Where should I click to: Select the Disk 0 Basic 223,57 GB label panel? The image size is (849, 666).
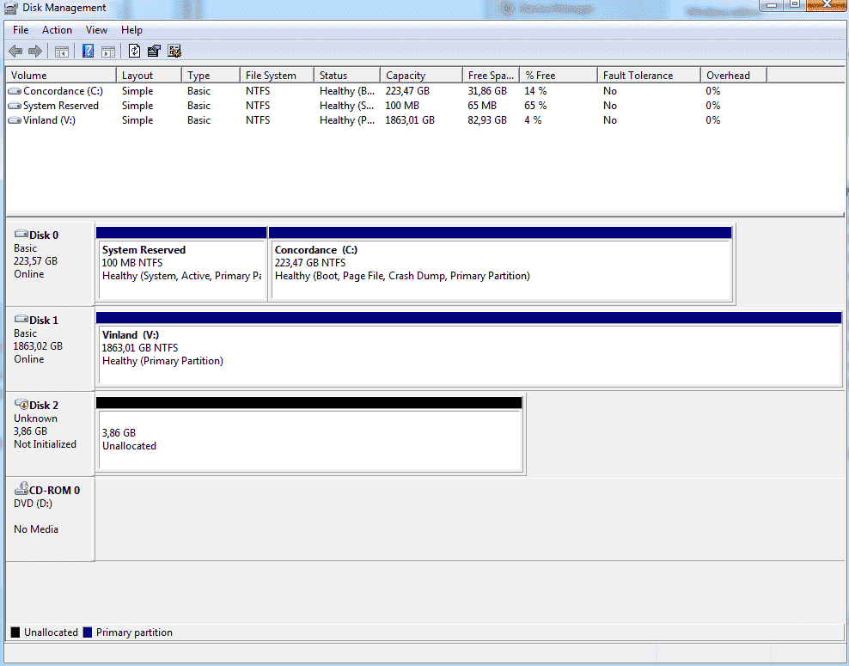[x=50, y=264]
